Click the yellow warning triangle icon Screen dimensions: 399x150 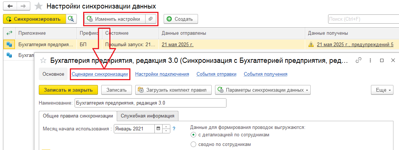pyautogui.click(x=311, y=45)
